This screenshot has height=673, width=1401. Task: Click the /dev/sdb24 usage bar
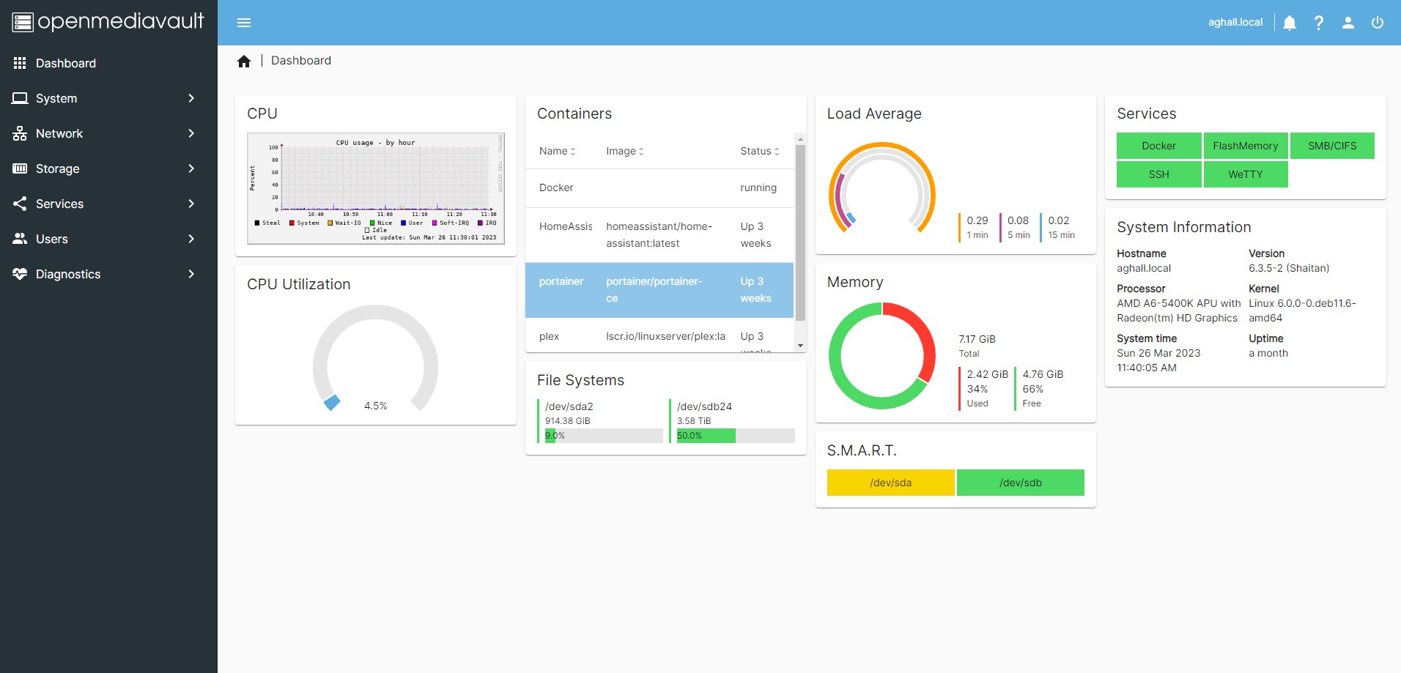735,436
